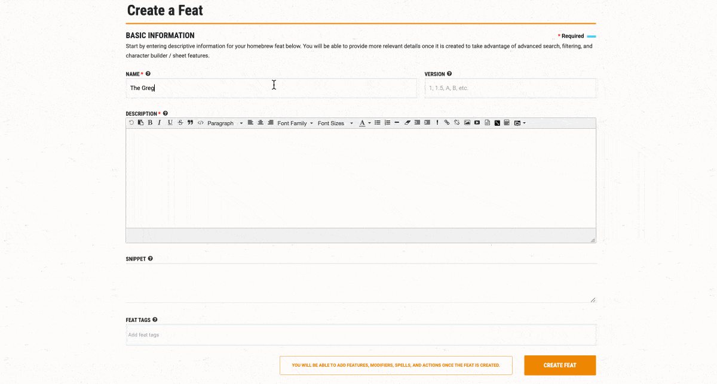Click the help icon beside Snippet
Image resolution: width=717 pixels, height=384 pixels.
coord(151,259)
